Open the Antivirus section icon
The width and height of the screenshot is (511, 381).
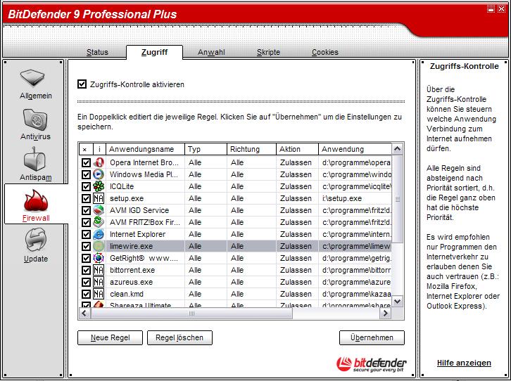coord(35,120)
